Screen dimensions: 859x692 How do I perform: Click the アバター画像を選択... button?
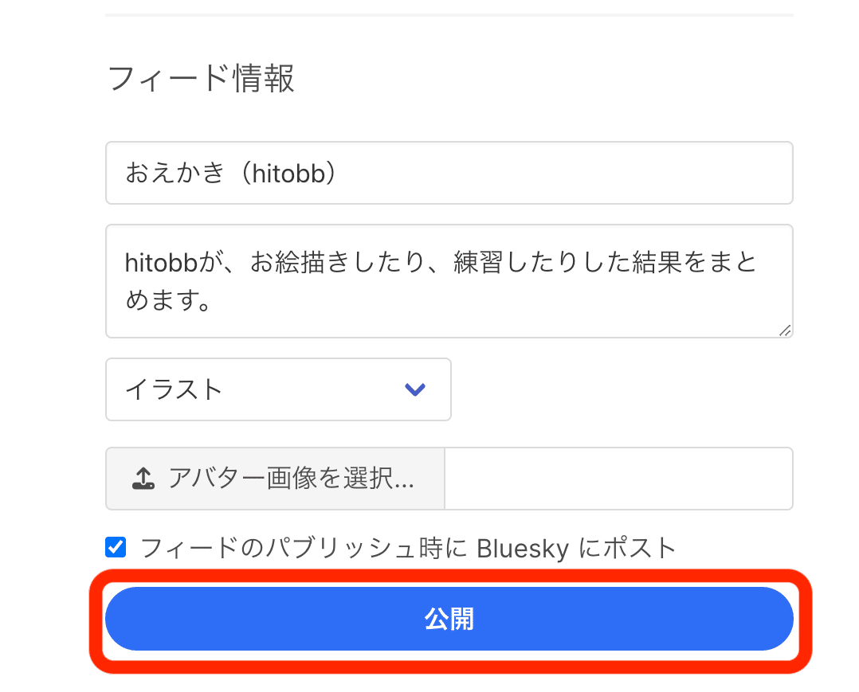[x=275, y=479]
